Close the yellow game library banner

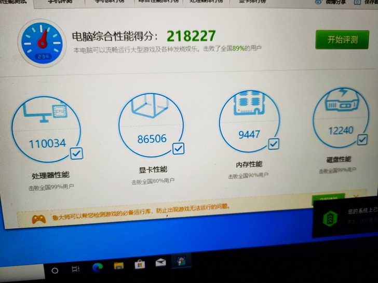(x=356, y=196)
